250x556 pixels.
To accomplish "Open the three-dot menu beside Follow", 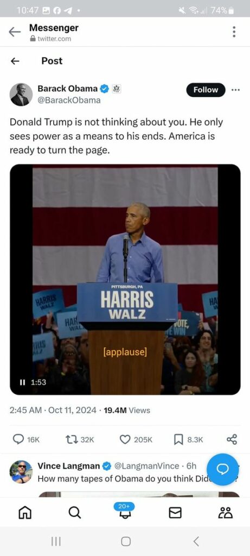I will pos(235,90).
